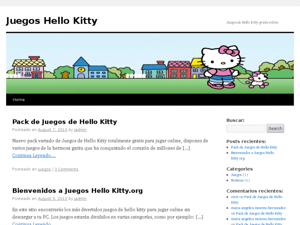Open the Juegos category under first post
Image resolution: width=300 pixels, height=225 pixels.
[x=44, y=169]
